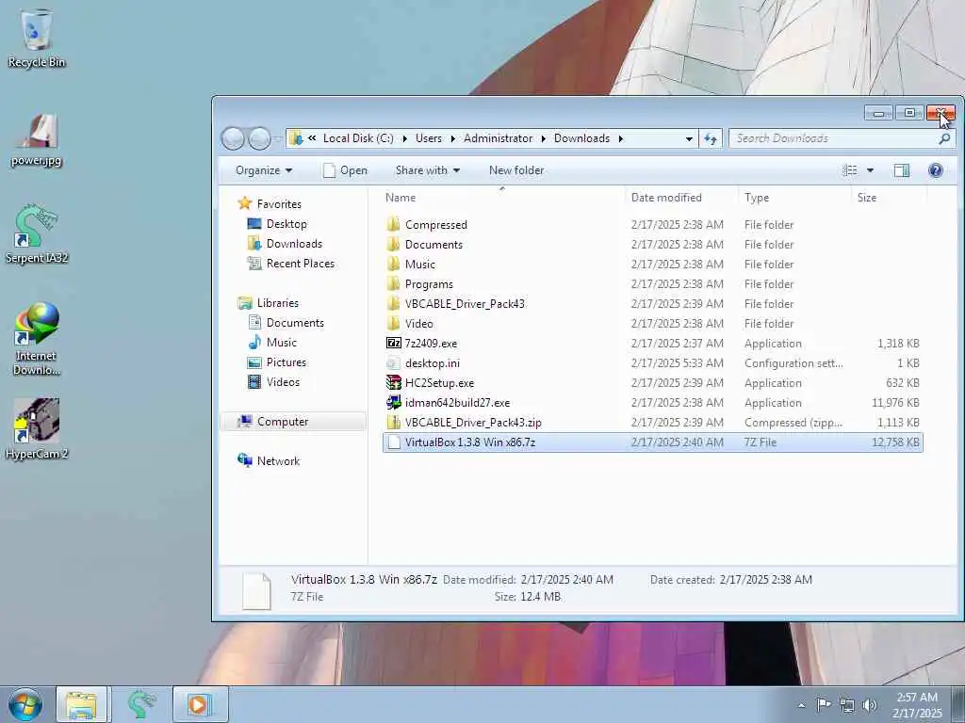Expand the arrow after Local Disk (C:)

coord(405,139)
